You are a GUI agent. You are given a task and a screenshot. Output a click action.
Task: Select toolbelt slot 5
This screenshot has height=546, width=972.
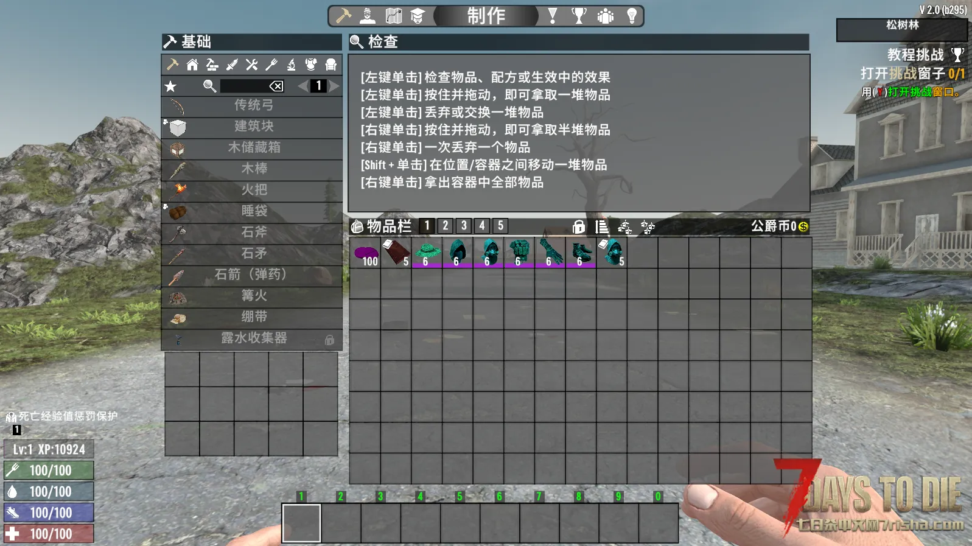460,523
